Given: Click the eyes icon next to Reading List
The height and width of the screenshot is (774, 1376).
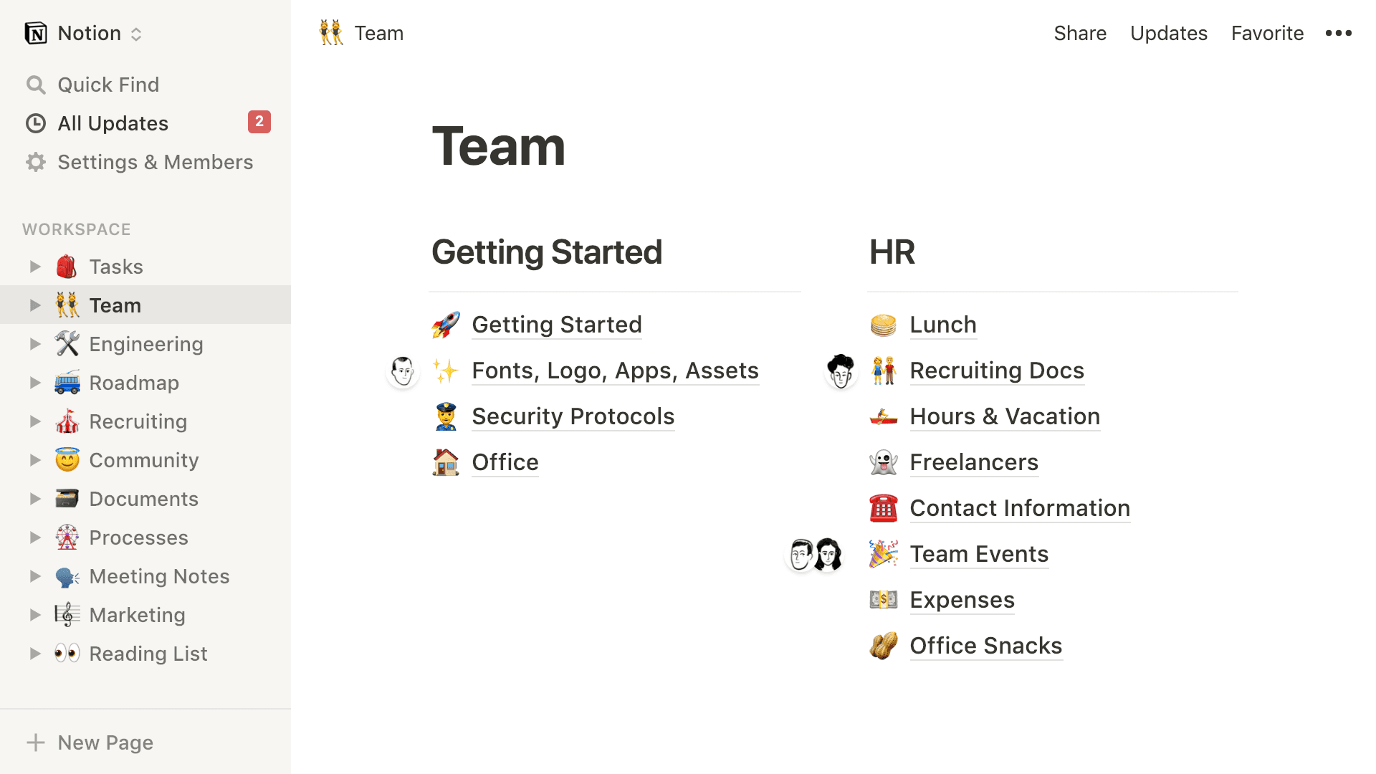Looking at the screenshot, I should coord(67,653).
